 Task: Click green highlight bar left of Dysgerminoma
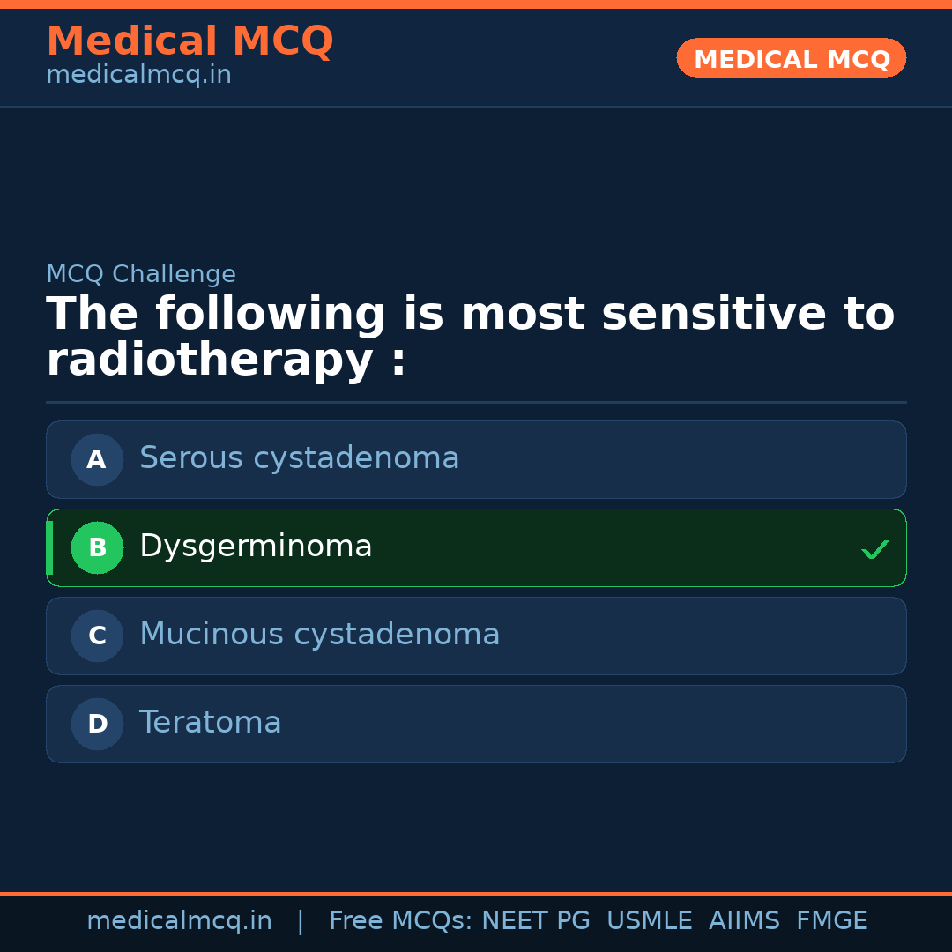coord(49,547)
